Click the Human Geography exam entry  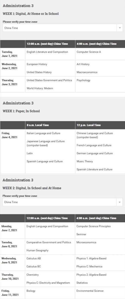(37, 250)
